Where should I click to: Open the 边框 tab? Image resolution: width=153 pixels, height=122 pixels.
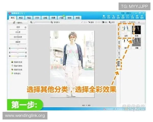click(x=45, y=18)
